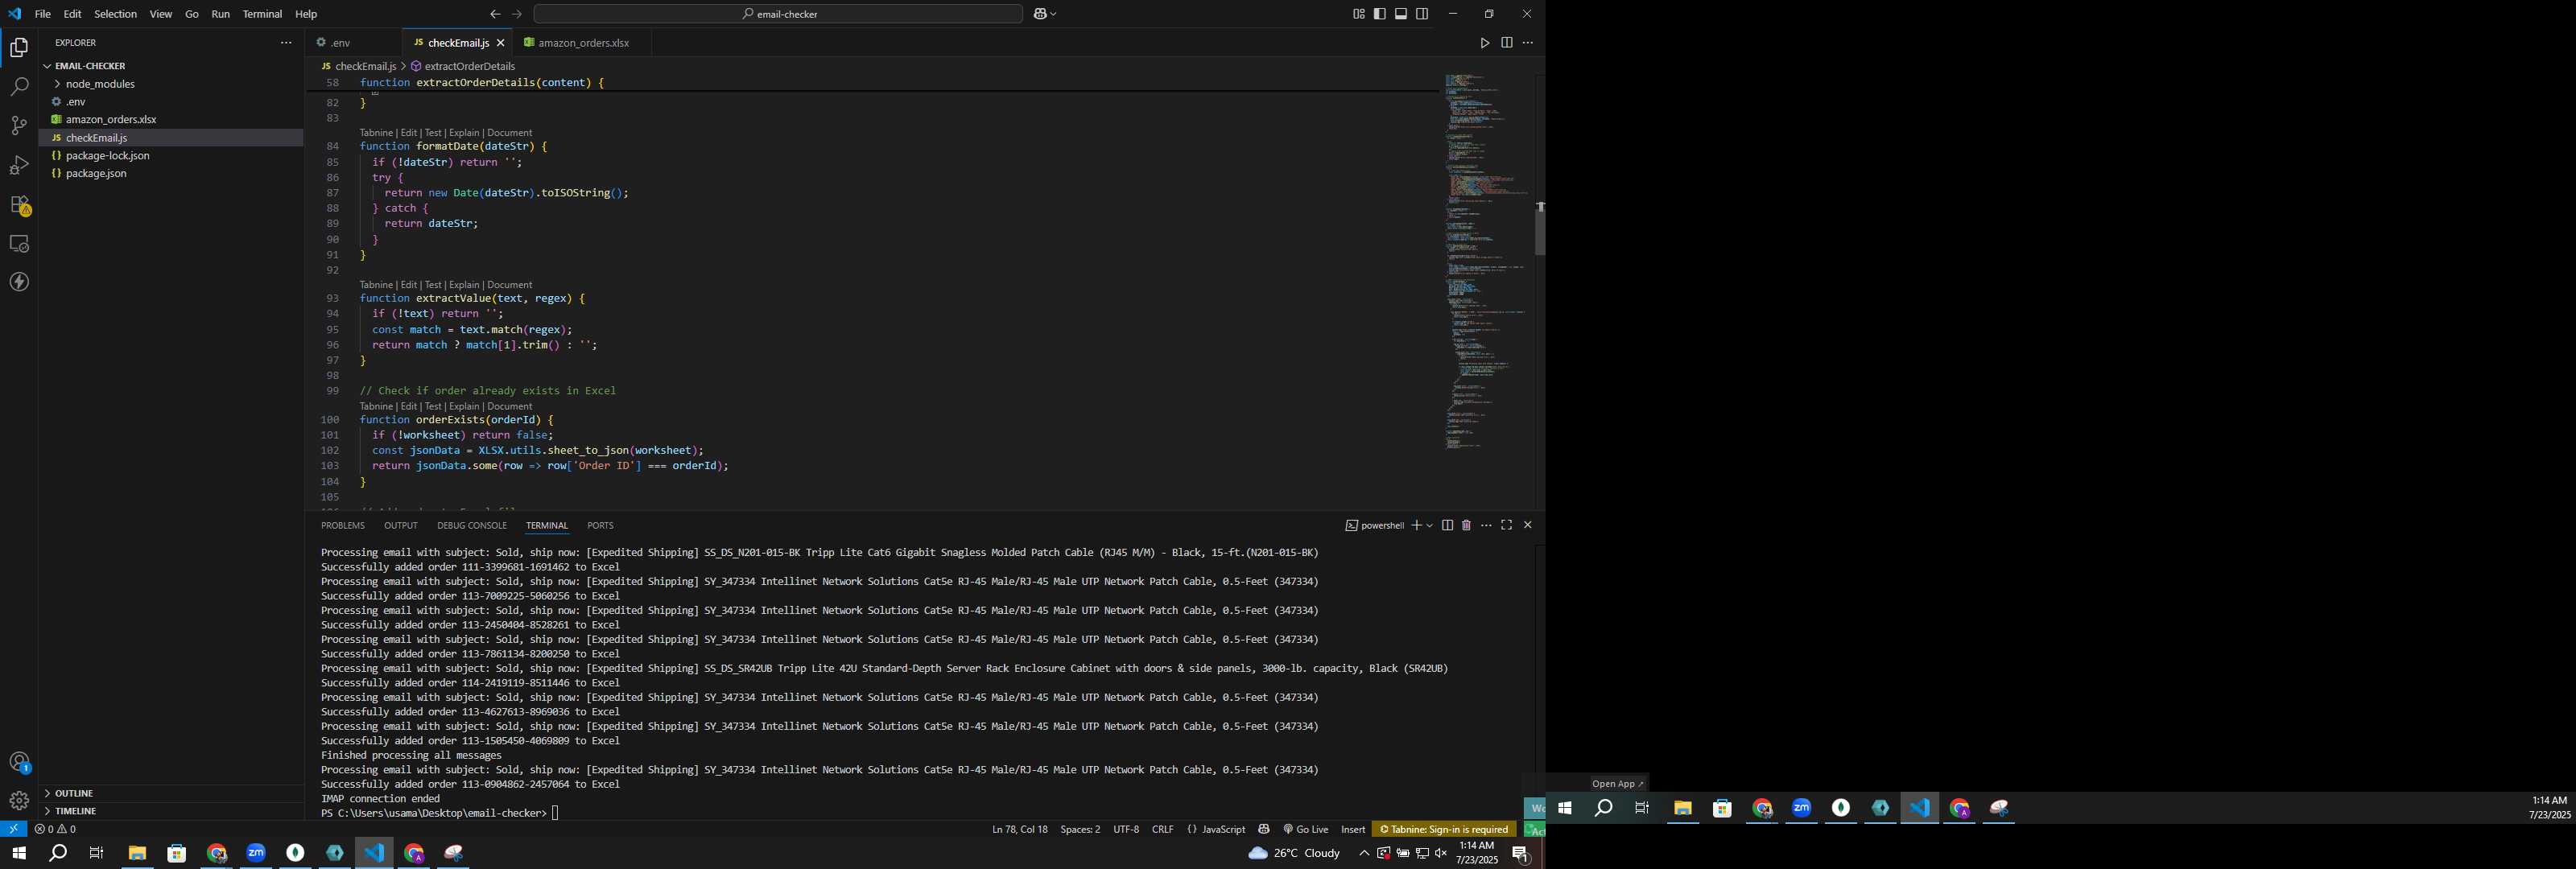Image resolution: width=2576 pixels, height=869 pixels.
Task: Close the terminal panel
Action: point(1527,525)
